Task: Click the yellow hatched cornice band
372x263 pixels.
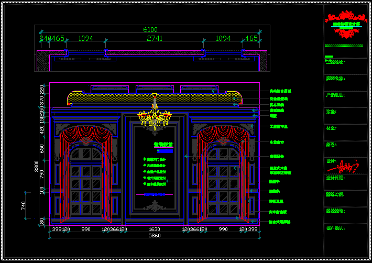Action: click(x=155, y=98)
